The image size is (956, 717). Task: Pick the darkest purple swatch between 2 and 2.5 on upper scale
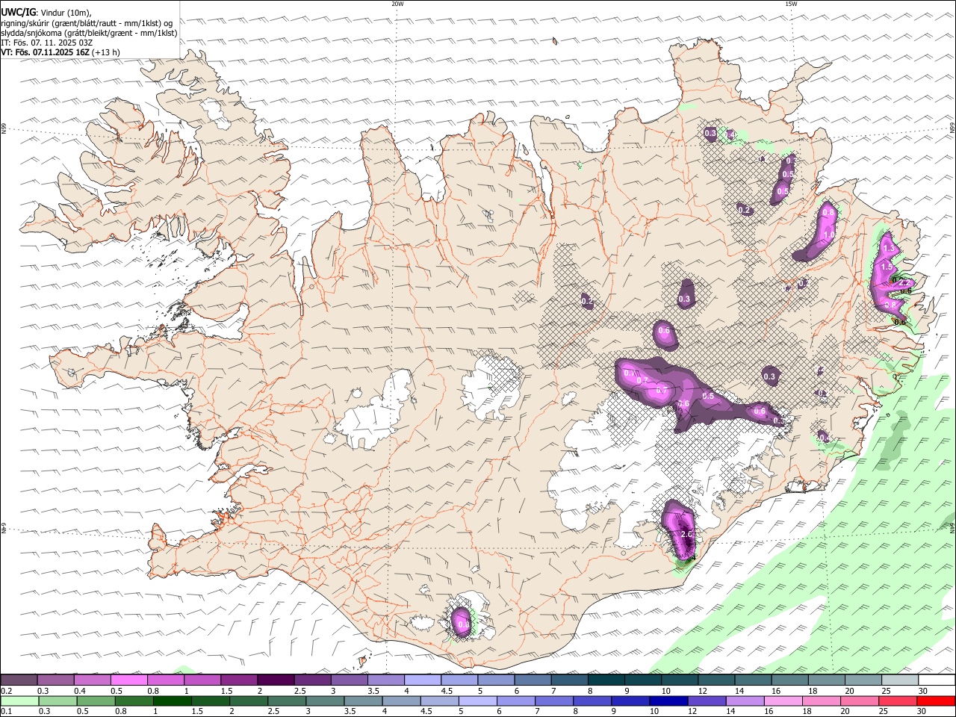pyautogui.click(x=276, y=680)
